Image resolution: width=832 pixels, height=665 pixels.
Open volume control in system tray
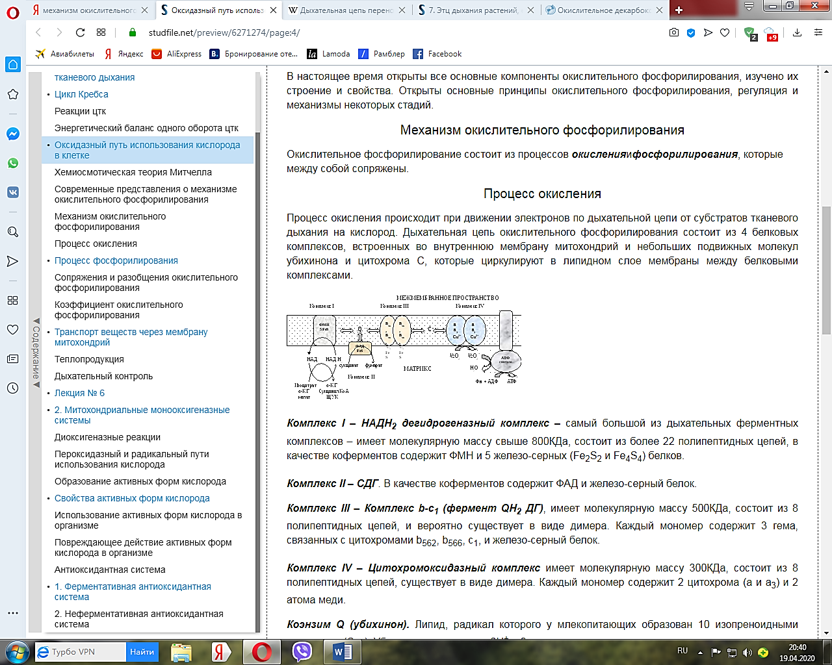click(747, 652)
